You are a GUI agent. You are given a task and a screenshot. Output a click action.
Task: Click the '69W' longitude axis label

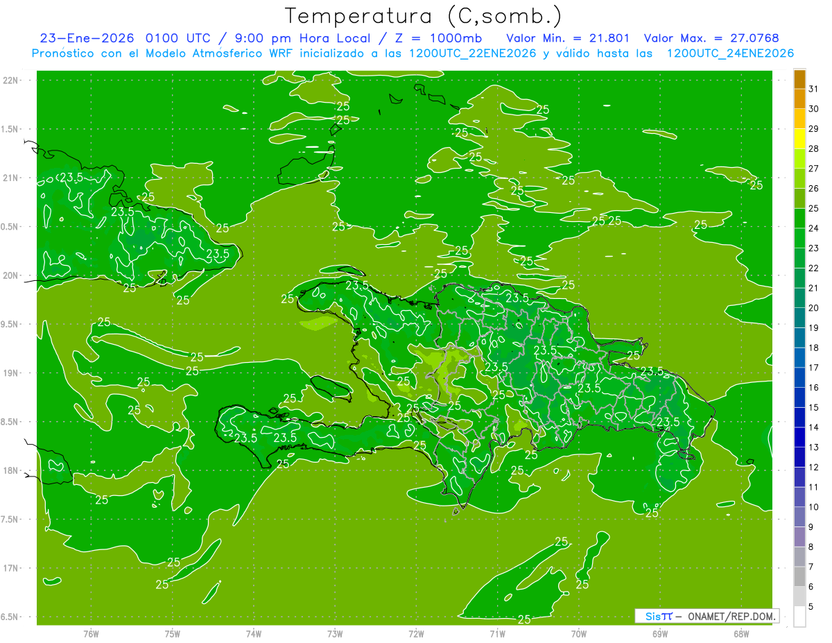(x=660, y=634)
